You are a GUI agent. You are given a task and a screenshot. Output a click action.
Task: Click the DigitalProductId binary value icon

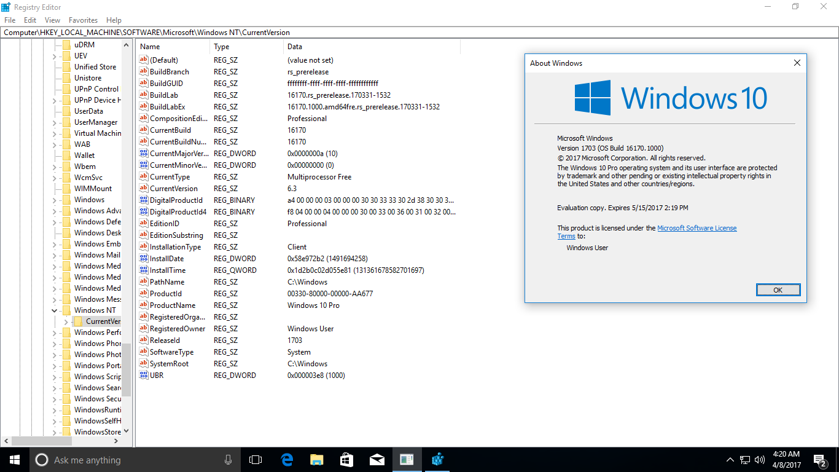(x=144, y=200)
